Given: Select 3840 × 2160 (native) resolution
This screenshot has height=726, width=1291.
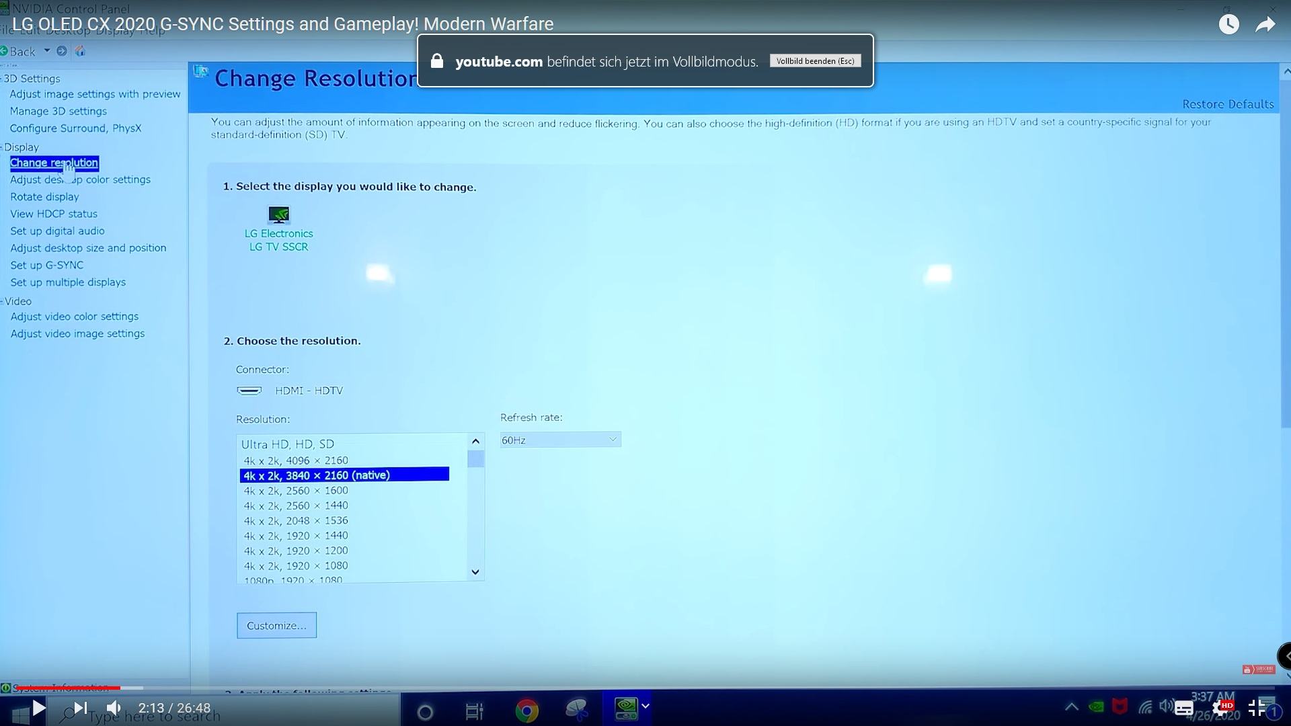Looking at the screenshot, I should (x=344, y=475).
